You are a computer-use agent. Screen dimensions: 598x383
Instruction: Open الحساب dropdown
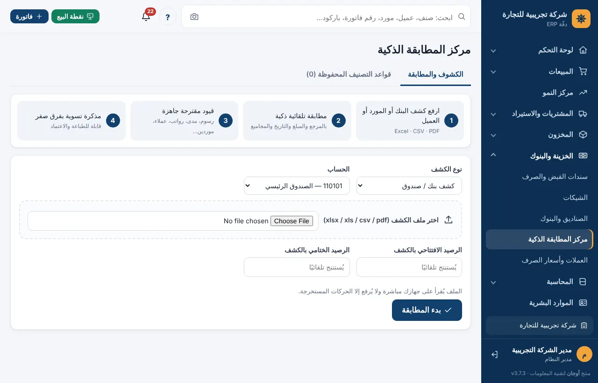(x=297, y=185)
